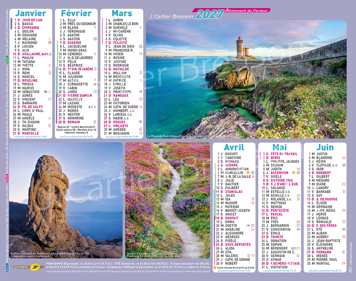Open the Phare du Petit Minou lighthouse photo

246,79
